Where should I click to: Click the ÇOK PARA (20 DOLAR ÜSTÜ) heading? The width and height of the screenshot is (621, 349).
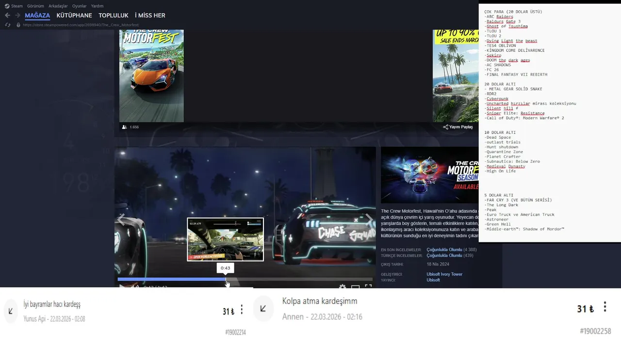point(513,12)
